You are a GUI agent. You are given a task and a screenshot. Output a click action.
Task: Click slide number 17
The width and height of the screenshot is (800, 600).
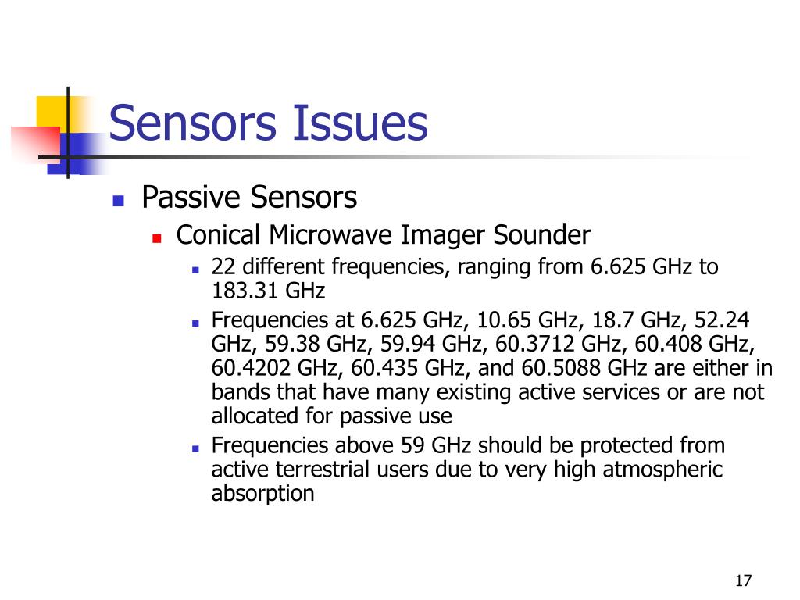744,580
